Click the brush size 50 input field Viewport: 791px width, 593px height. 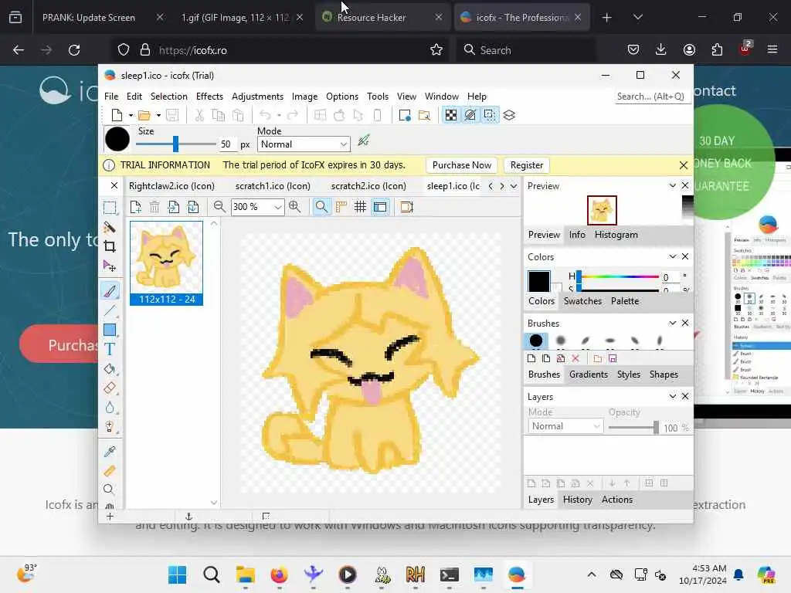(x=227, y=144)
